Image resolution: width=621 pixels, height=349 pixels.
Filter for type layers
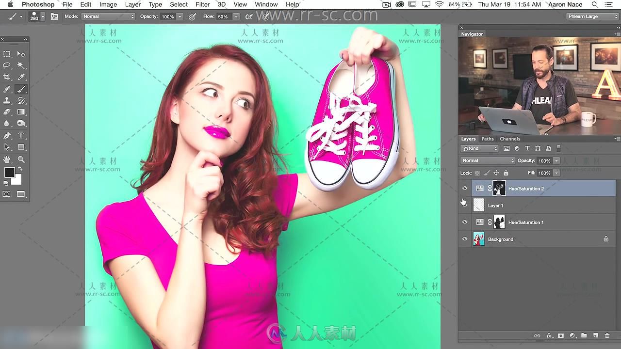point(527,148)
